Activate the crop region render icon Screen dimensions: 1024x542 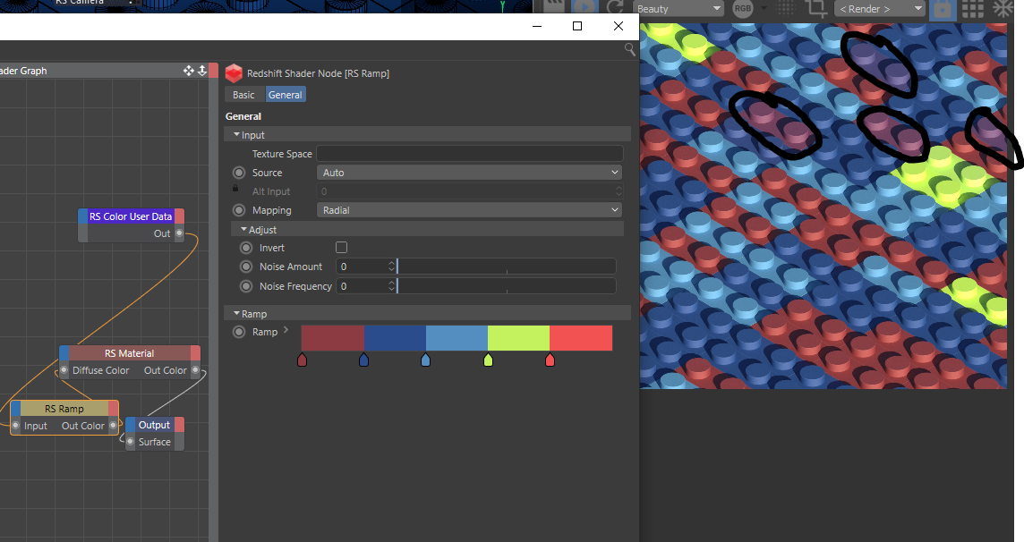click(x=815, y=8)
